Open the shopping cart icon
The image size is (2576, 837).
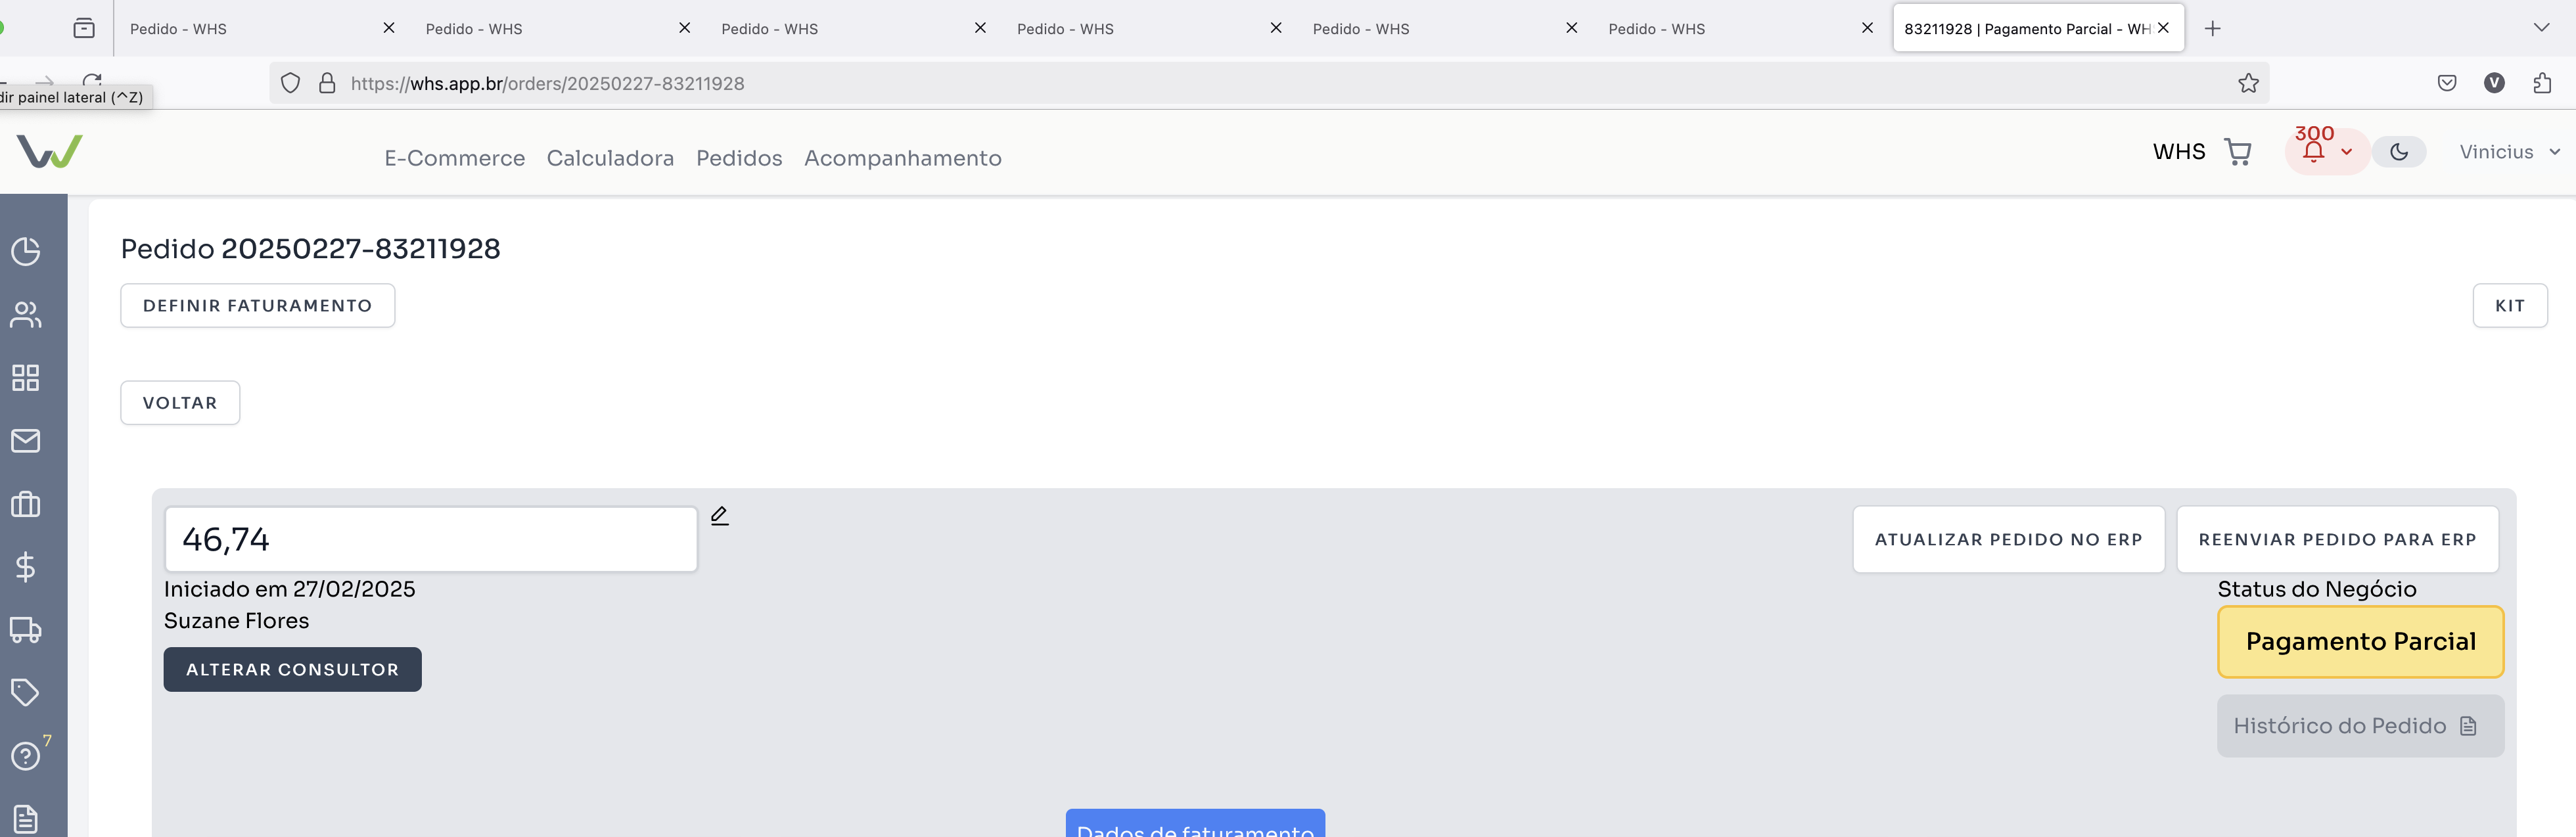coord(2238,152)
